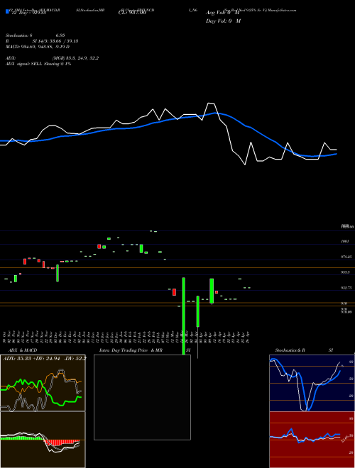Screen dimensions: 355x468
Task: Click 'ADX signal: SELL Slowing @ 1%' text
Action: pyautogui.click(x=38, y=64)
